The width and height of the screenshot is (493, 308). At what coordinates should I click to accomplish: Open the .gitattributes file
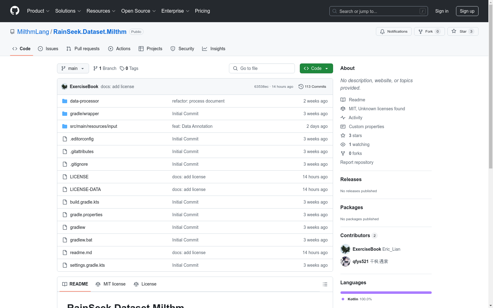[82, 152]
